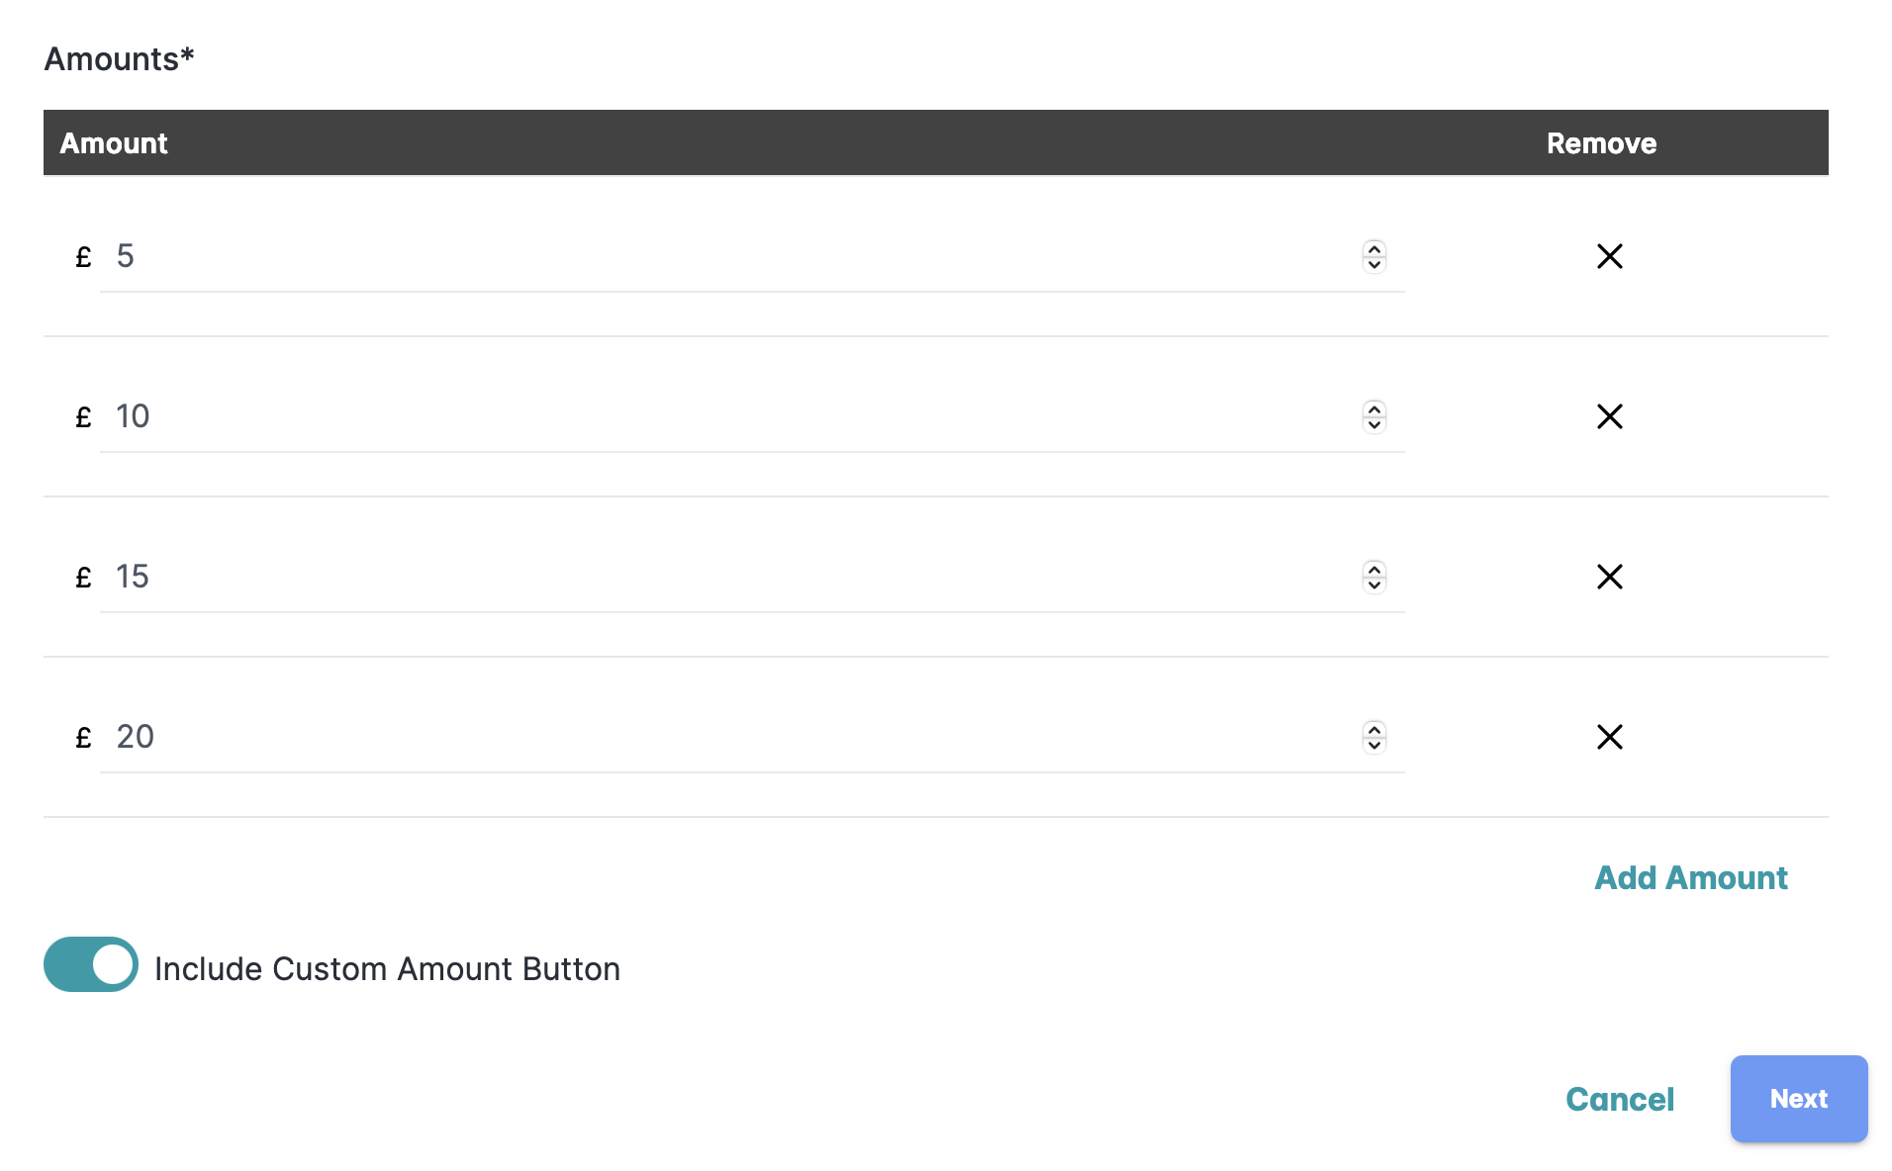Click the Add Amount link
Viewport: 1892px width, 1171px height.
point(1690,877)
